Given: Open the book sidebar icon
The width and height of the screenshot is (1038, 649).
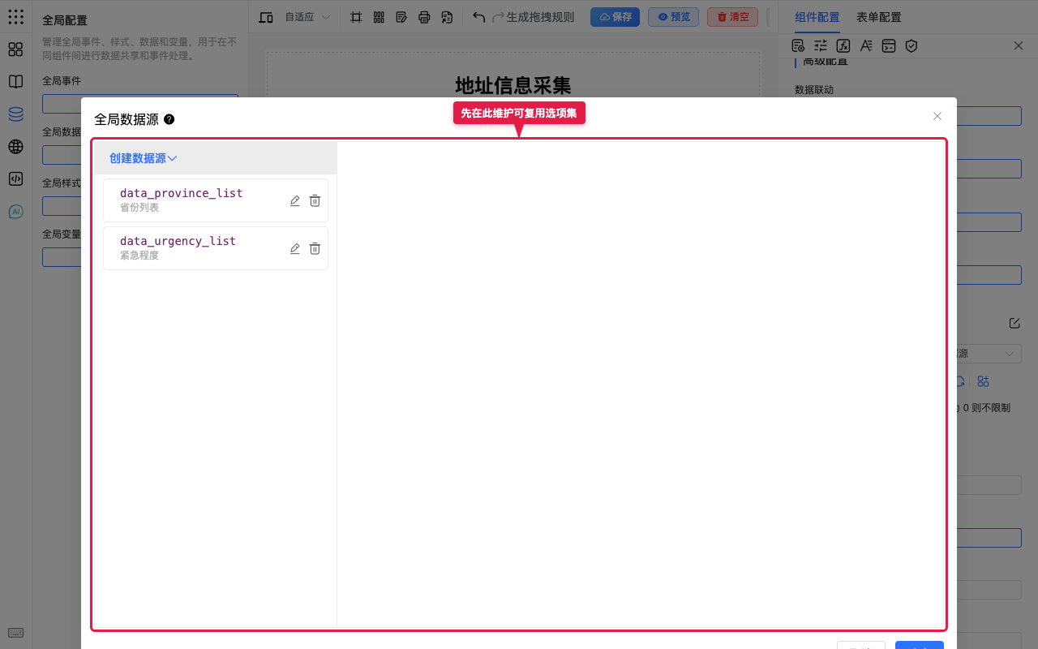Looking at the screenshot, I should tap(15, 82).
